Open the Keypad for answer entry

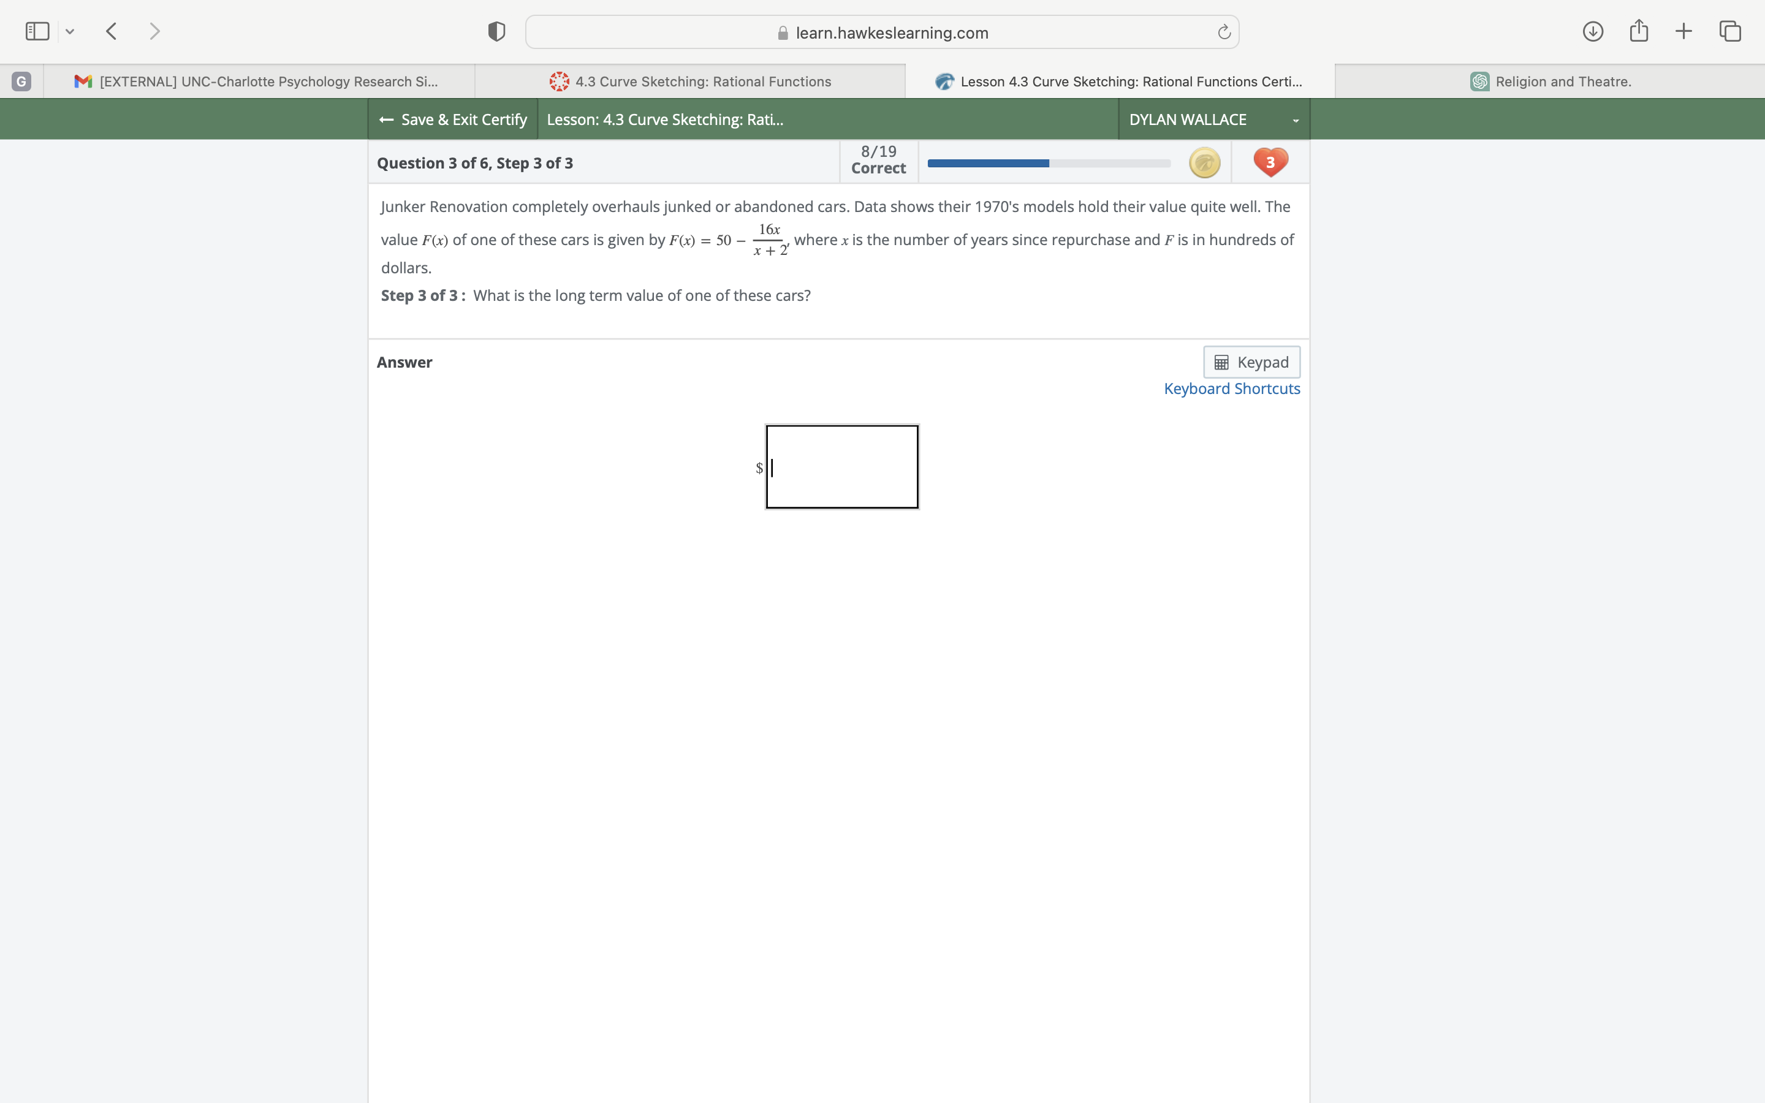(x=1251, y=362)
